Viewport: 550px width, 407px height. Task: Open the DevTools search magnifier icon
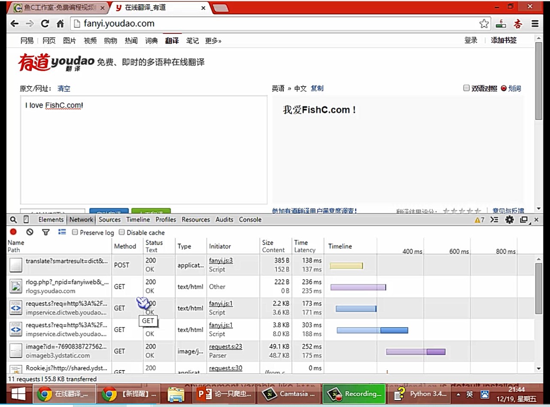point(13,219)
